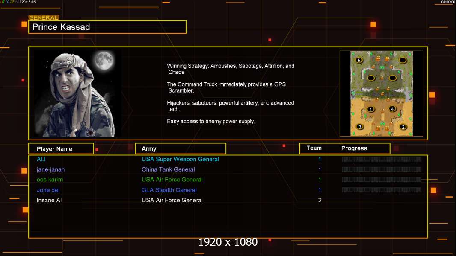Click oos karim's loading progress bar
This screenshot has width=456, height=256.
[382, 180]
